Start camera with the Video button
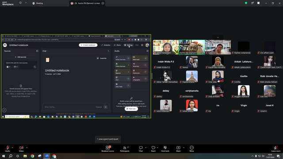Screen dimensions: 283x159 21,149
